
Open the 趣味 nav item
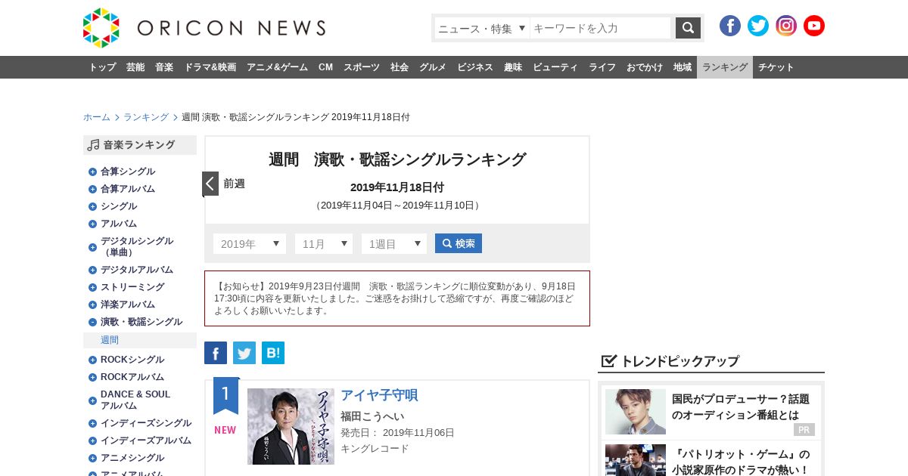513,67
